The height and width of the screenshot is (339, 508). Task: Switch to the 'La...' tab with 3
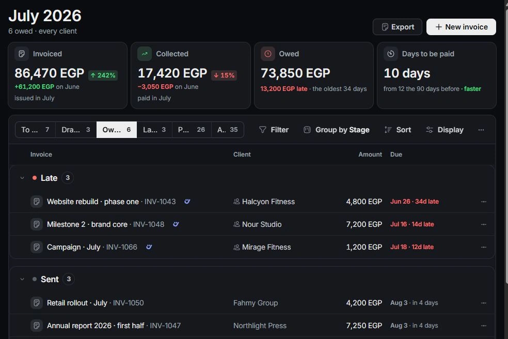tap(154, 130)
